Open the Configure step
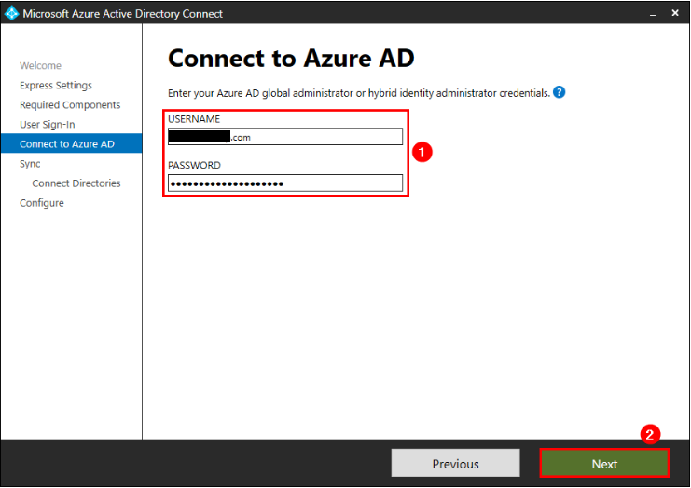This screenshot has height=488, width=691. pyautogui.click(x=42, y=203)
